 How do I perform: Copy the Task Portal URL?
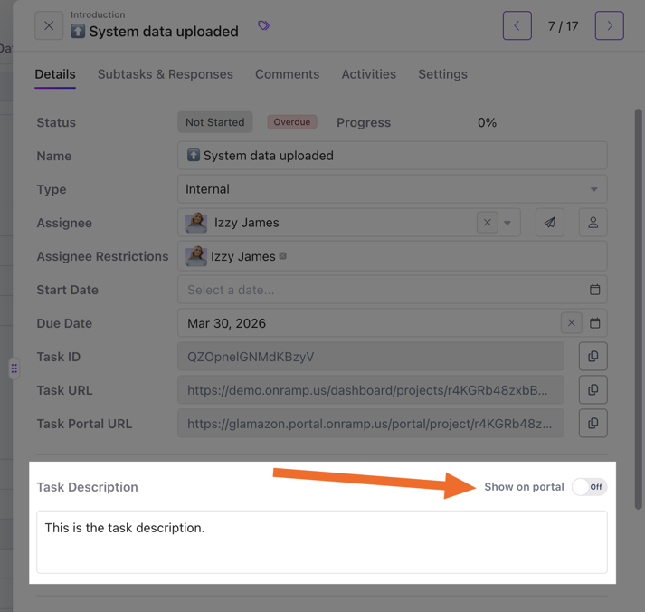(x=593, y=424)
